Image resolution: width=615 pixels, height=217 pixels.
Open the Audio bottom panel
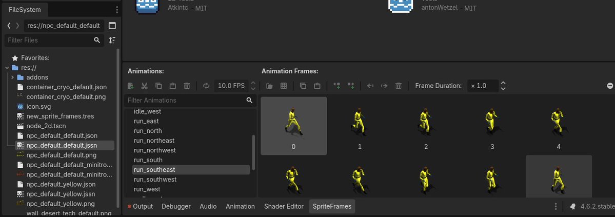pos(208,206)
